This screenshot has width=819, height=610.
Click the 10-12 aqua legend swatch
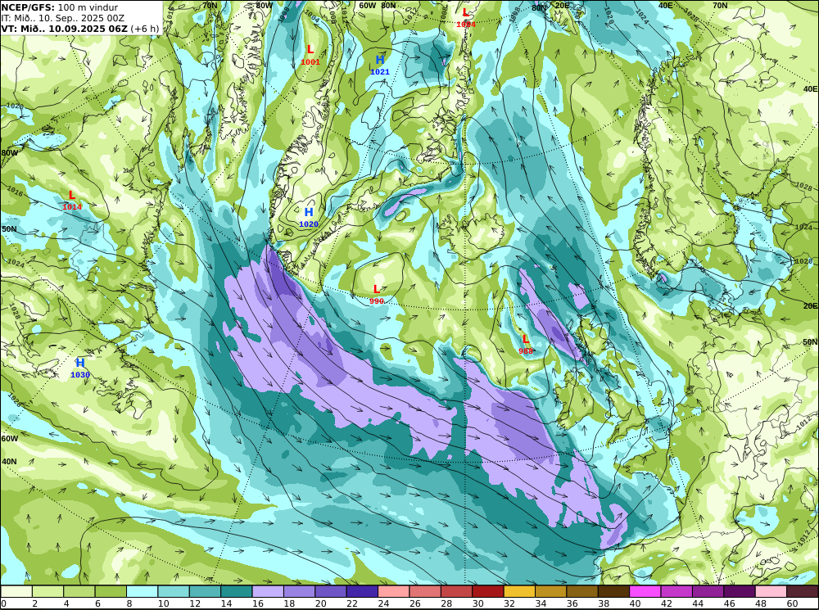pyautogui.click(x=174, y=591)
